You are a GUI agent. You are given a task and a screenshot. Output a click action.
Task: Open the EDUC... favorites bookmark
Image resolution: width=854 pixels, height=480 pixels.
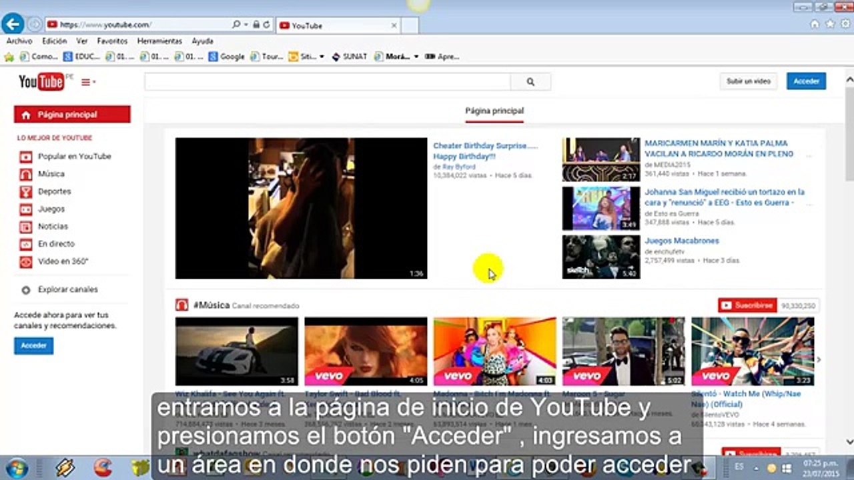(x=82, y=57)
